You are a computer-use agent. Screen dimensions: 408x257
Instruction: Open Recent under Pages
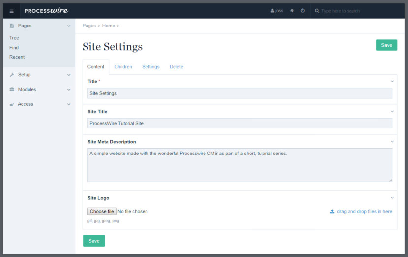pos(17,57)
